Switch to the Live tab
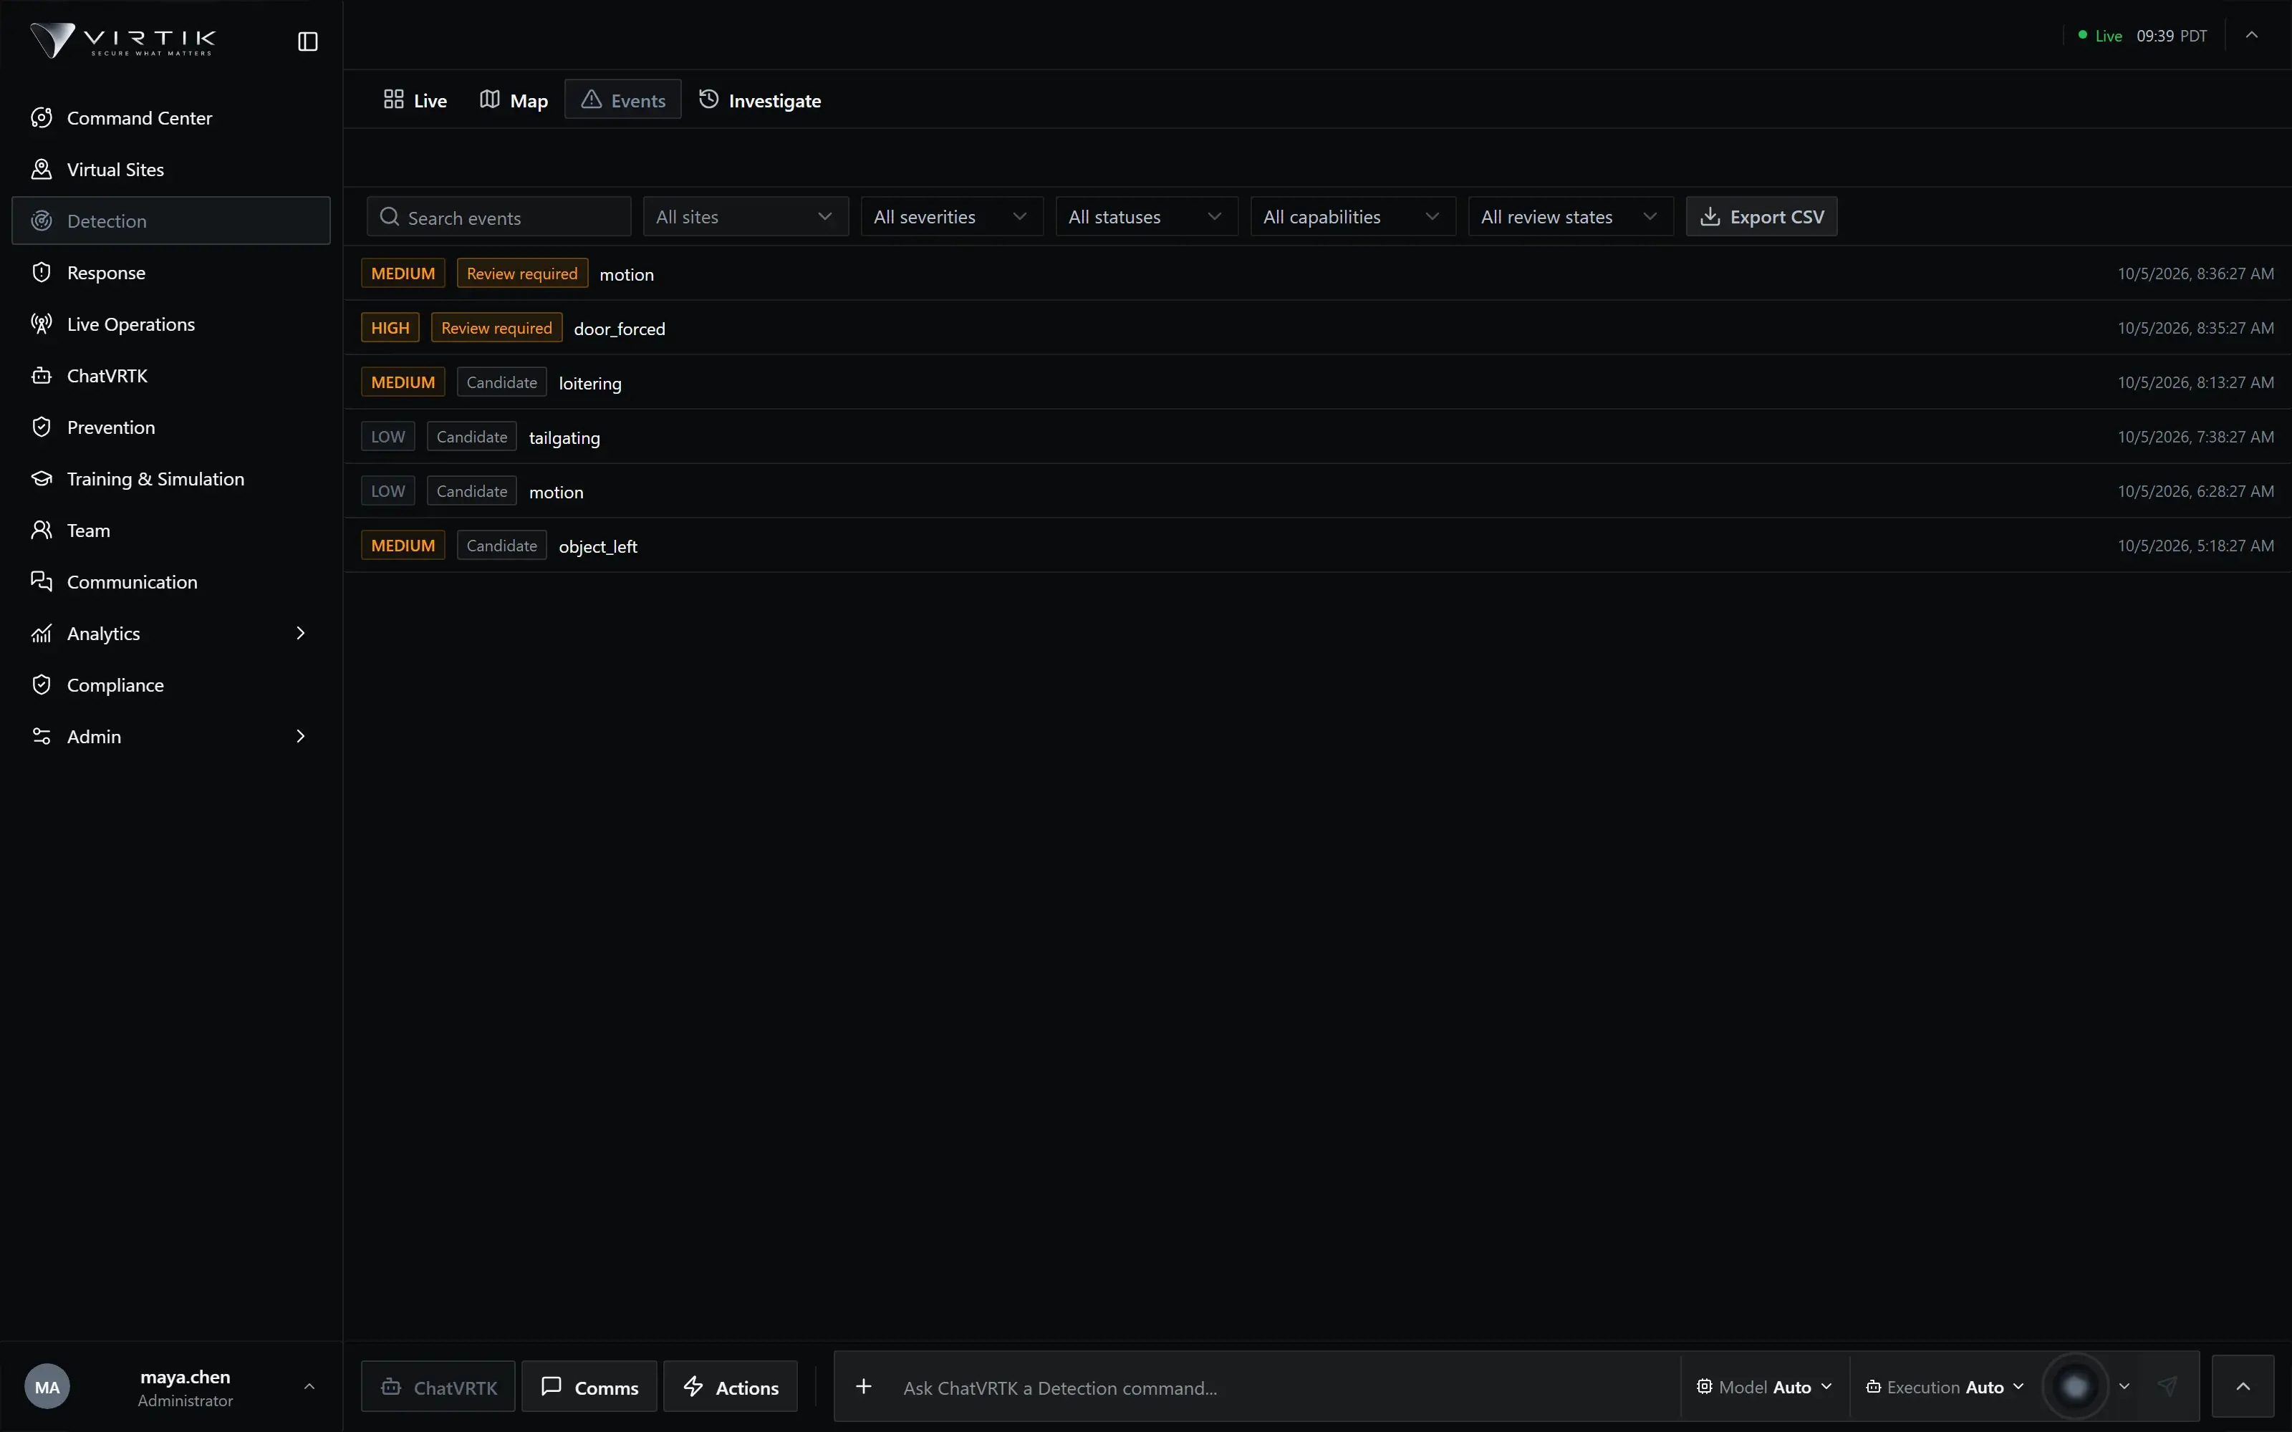This screenshot has height=1432, width=2292. pyautogui.click(x=415, y=100)
